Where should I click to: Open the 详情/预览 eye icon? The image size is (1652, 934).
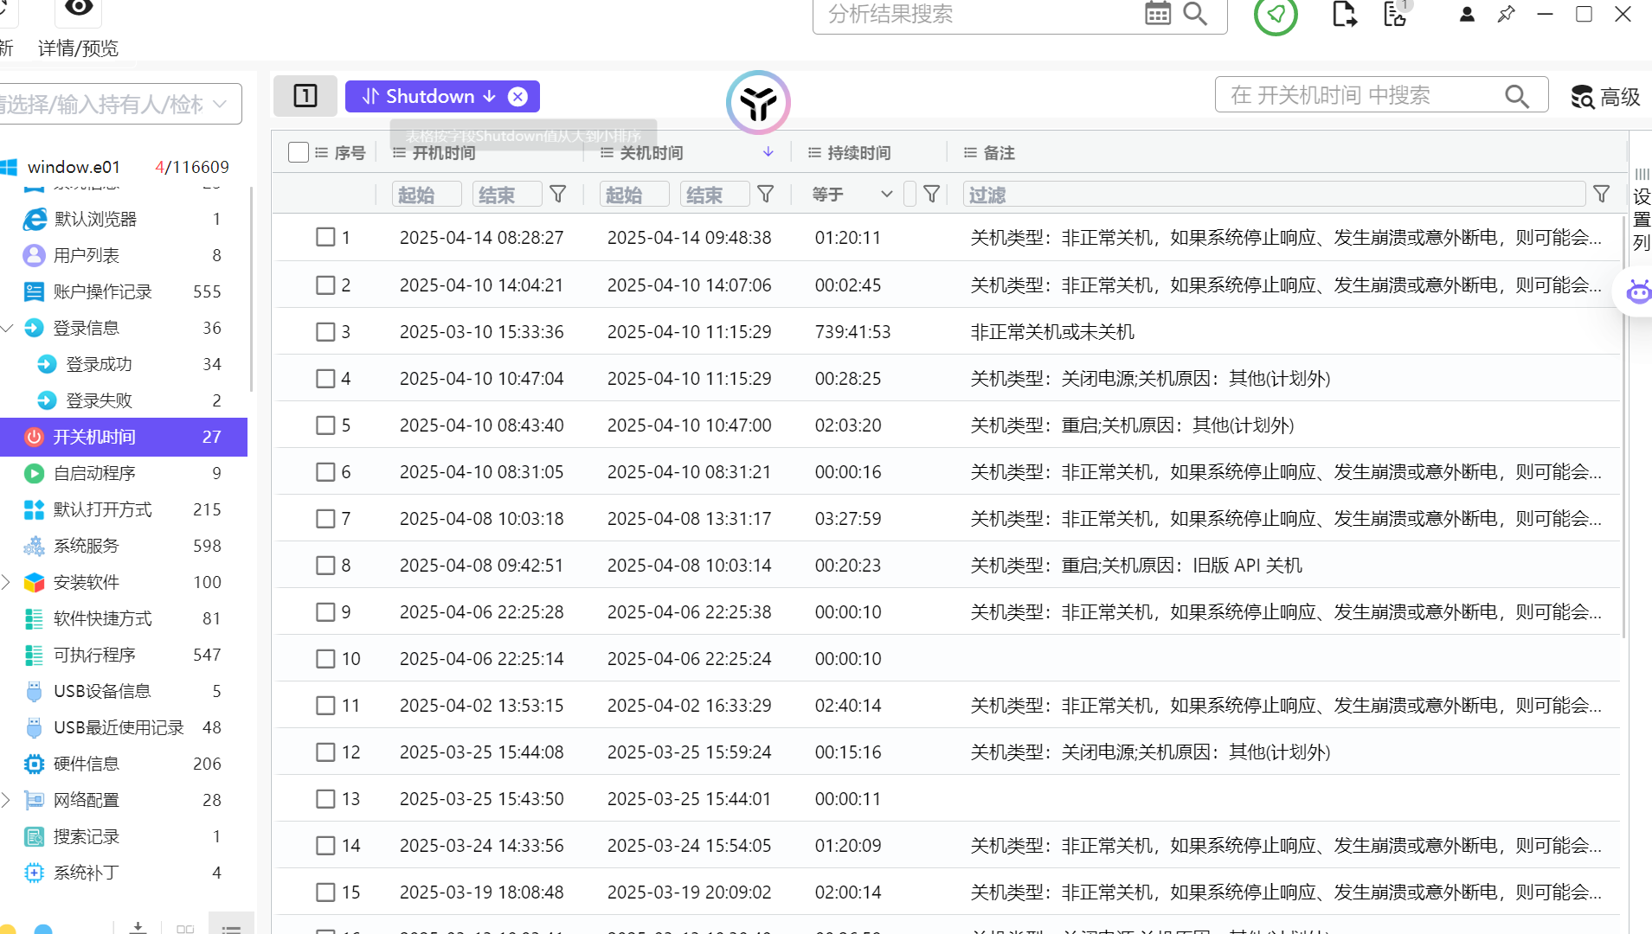pos(78,9)
